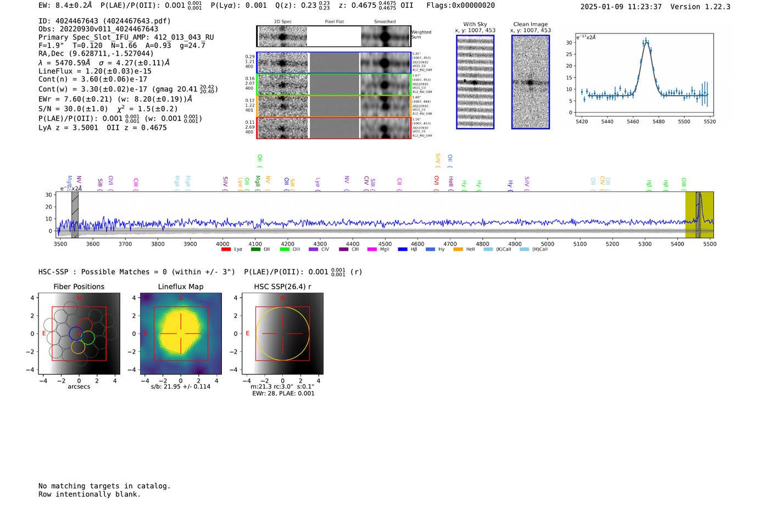
Task: Click the No matching targets in catalog text
Action: click(x=104, y=486)
